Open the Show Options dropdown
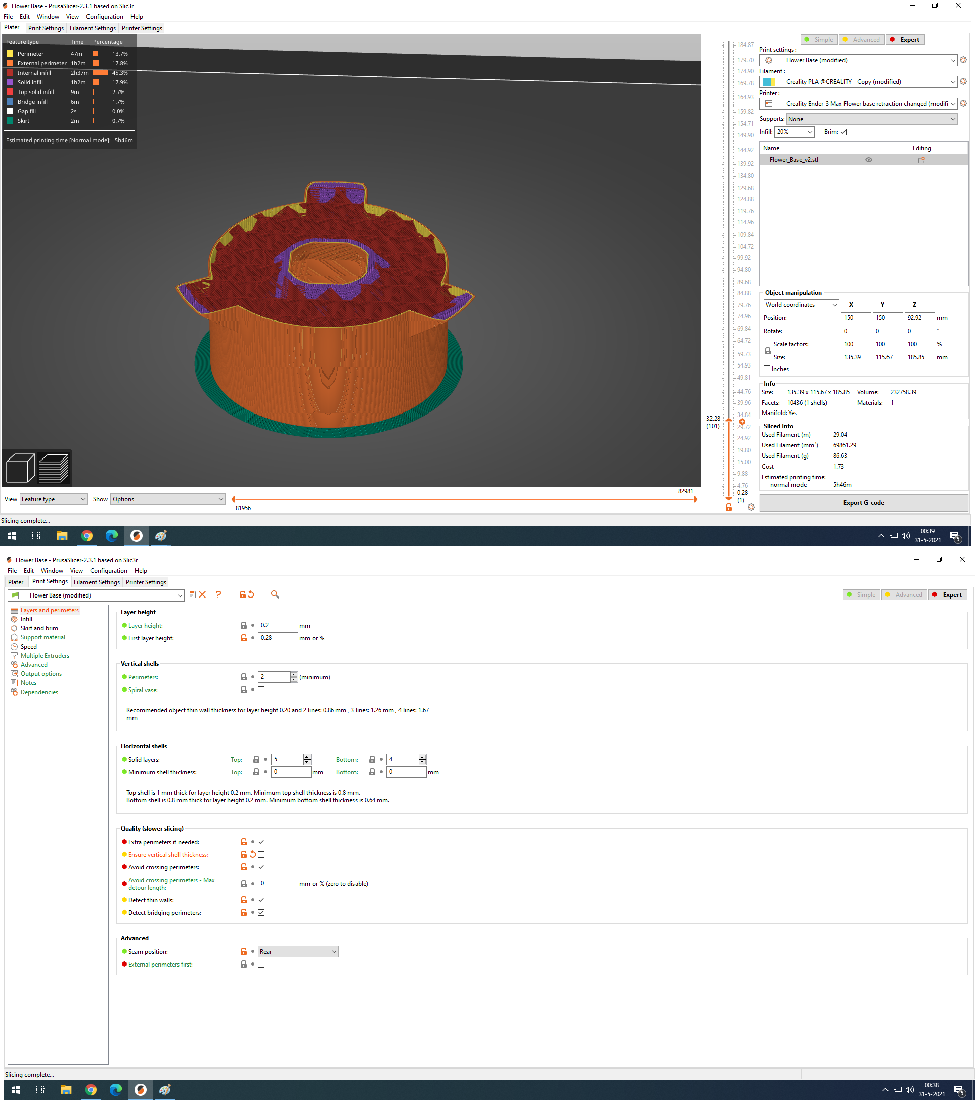Screen dimensions: 977x1102 tap(168, 499)
